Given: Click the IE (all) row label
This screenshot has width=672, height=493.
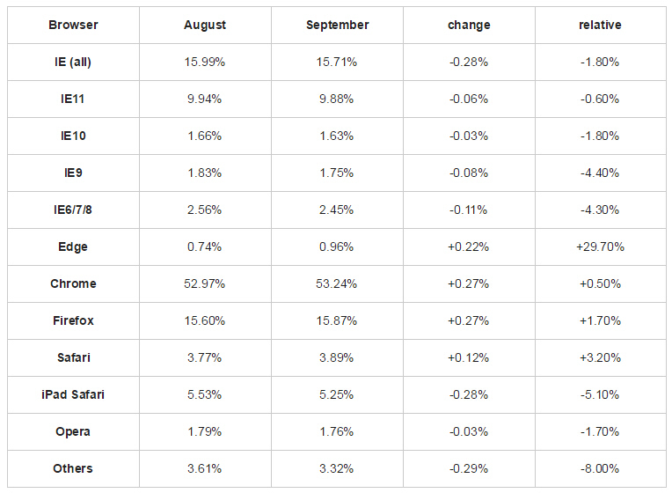Looking at the screenshot, I should pos(73,62).
